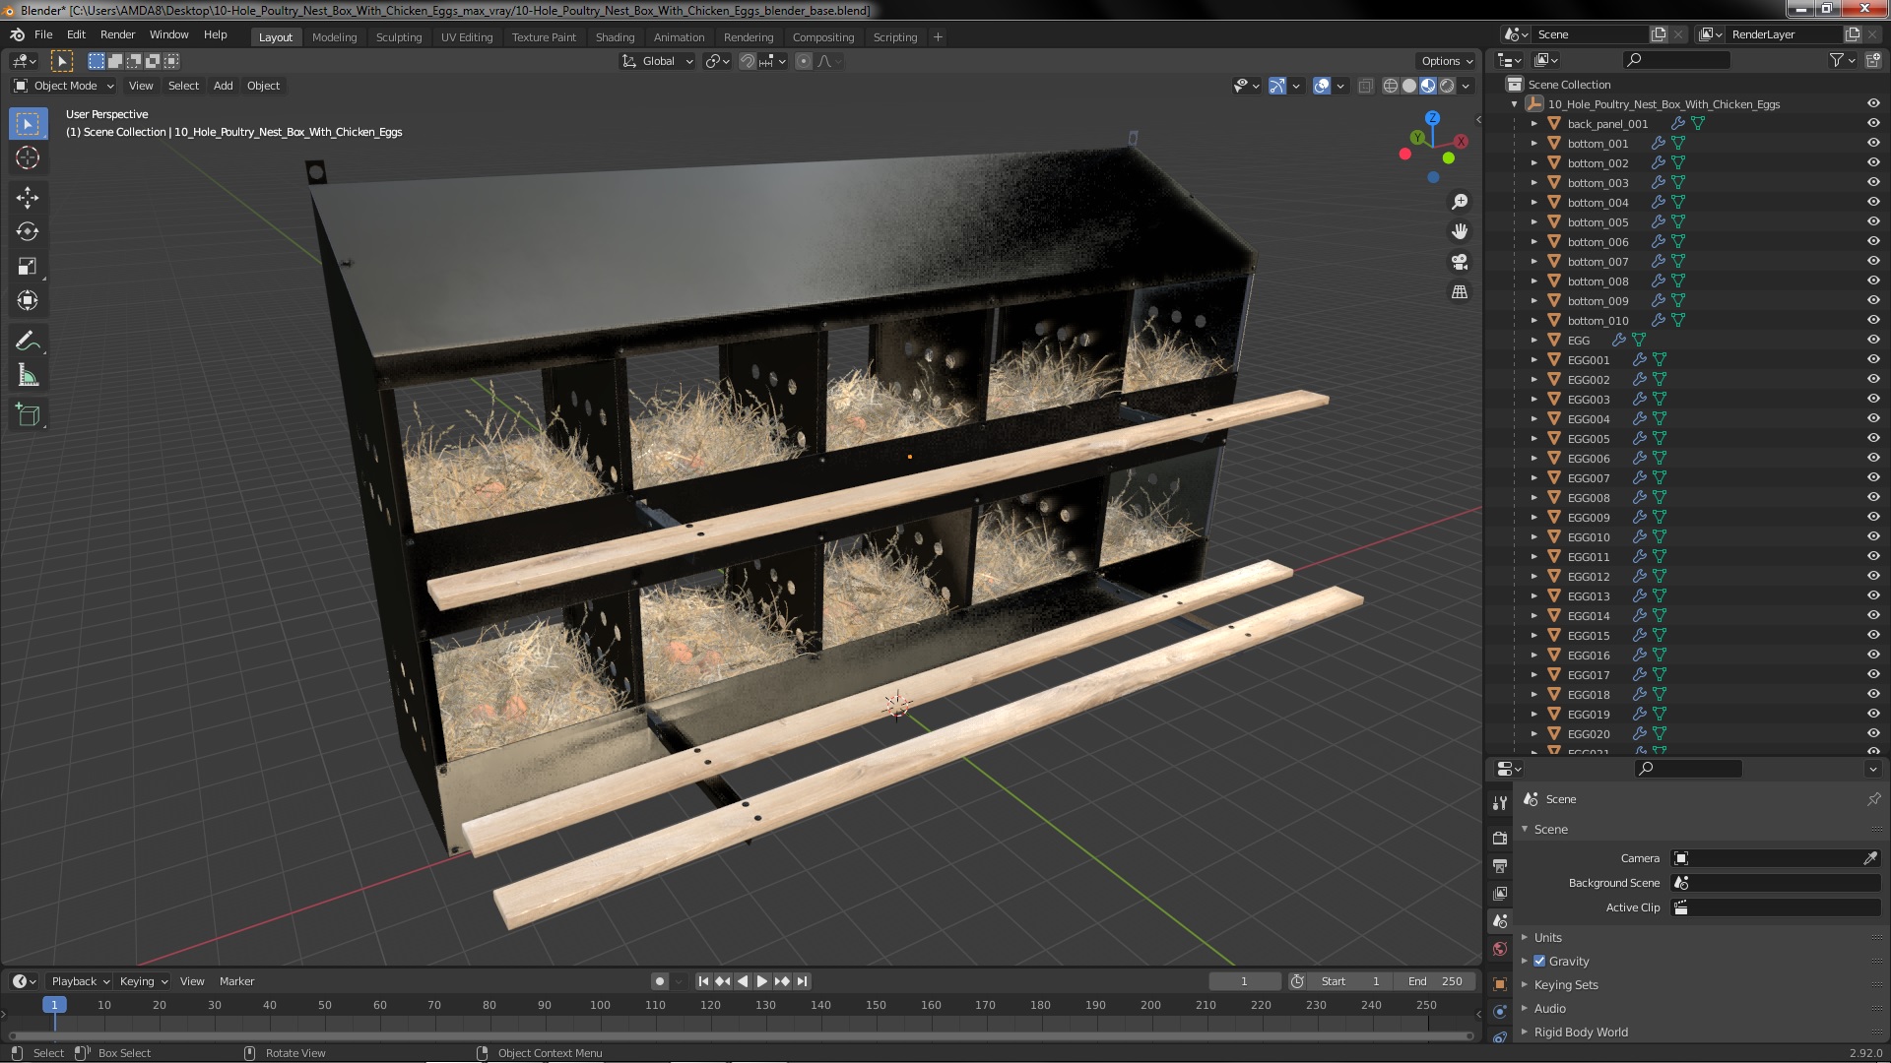
Task: Click the outliner search field
Action: [1676, 60]
